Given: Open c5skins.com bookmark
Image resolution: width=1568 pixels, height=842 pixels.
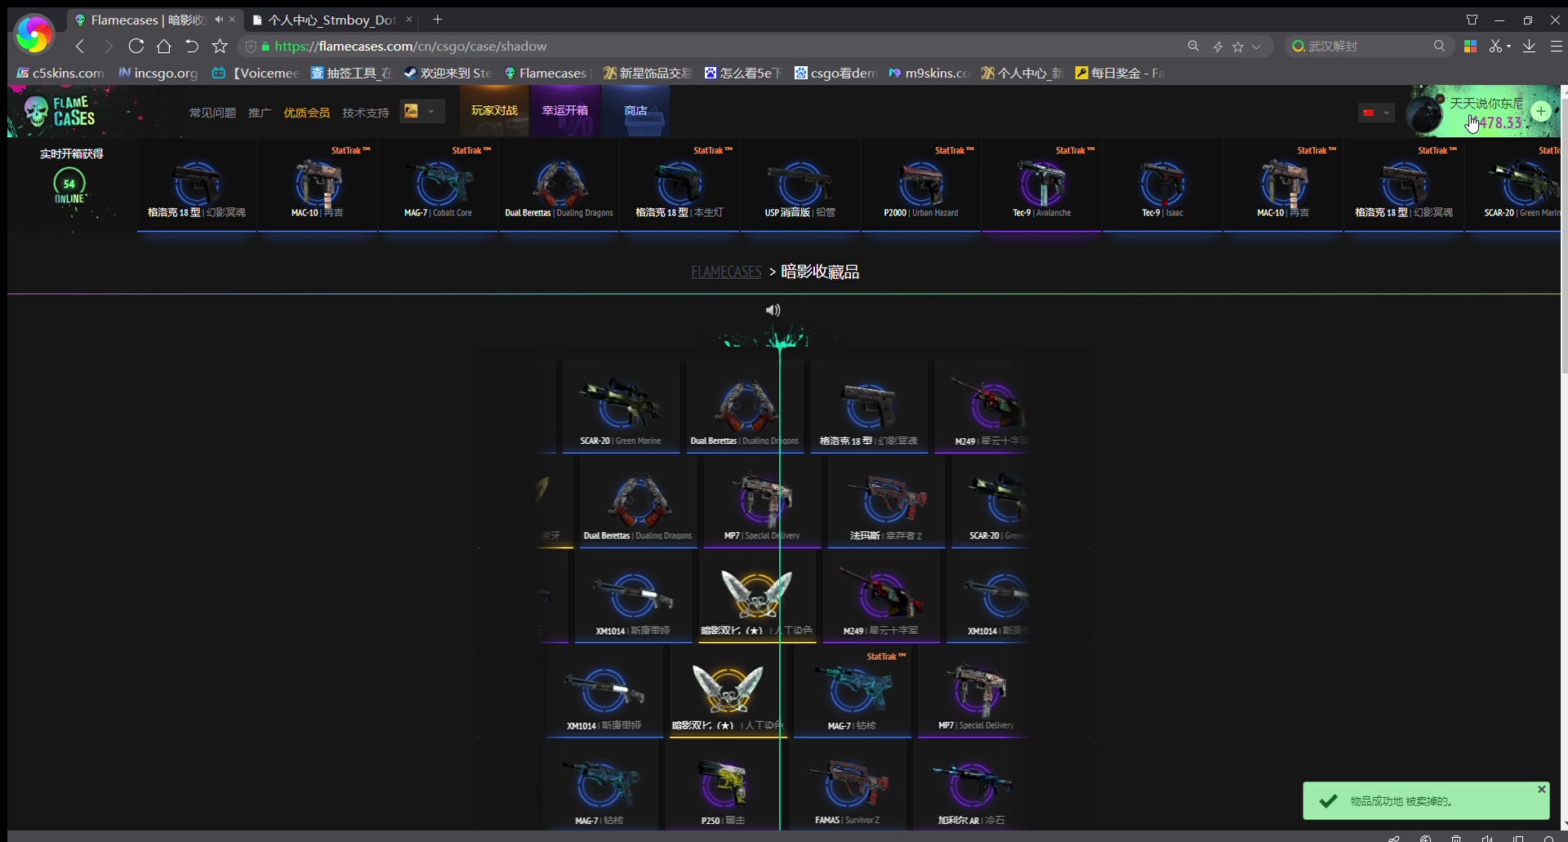Looking at the screenshot, I should [61, 73].
